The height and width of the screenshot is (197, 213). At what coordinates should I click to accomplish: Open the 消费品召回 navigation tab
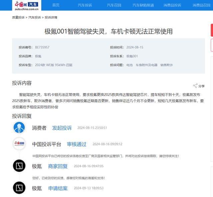(201, 5)
